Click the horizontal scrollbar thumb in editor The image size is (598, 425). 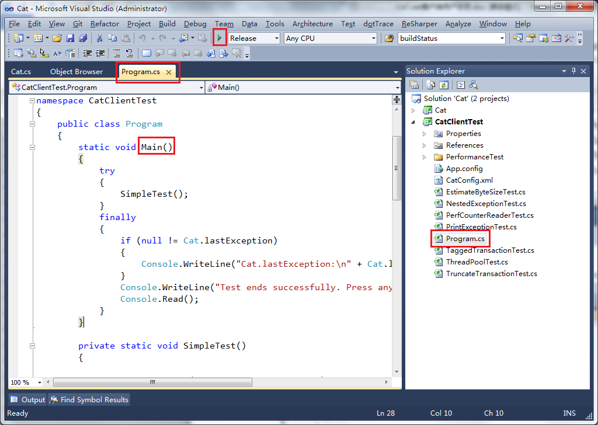[152, 382]
